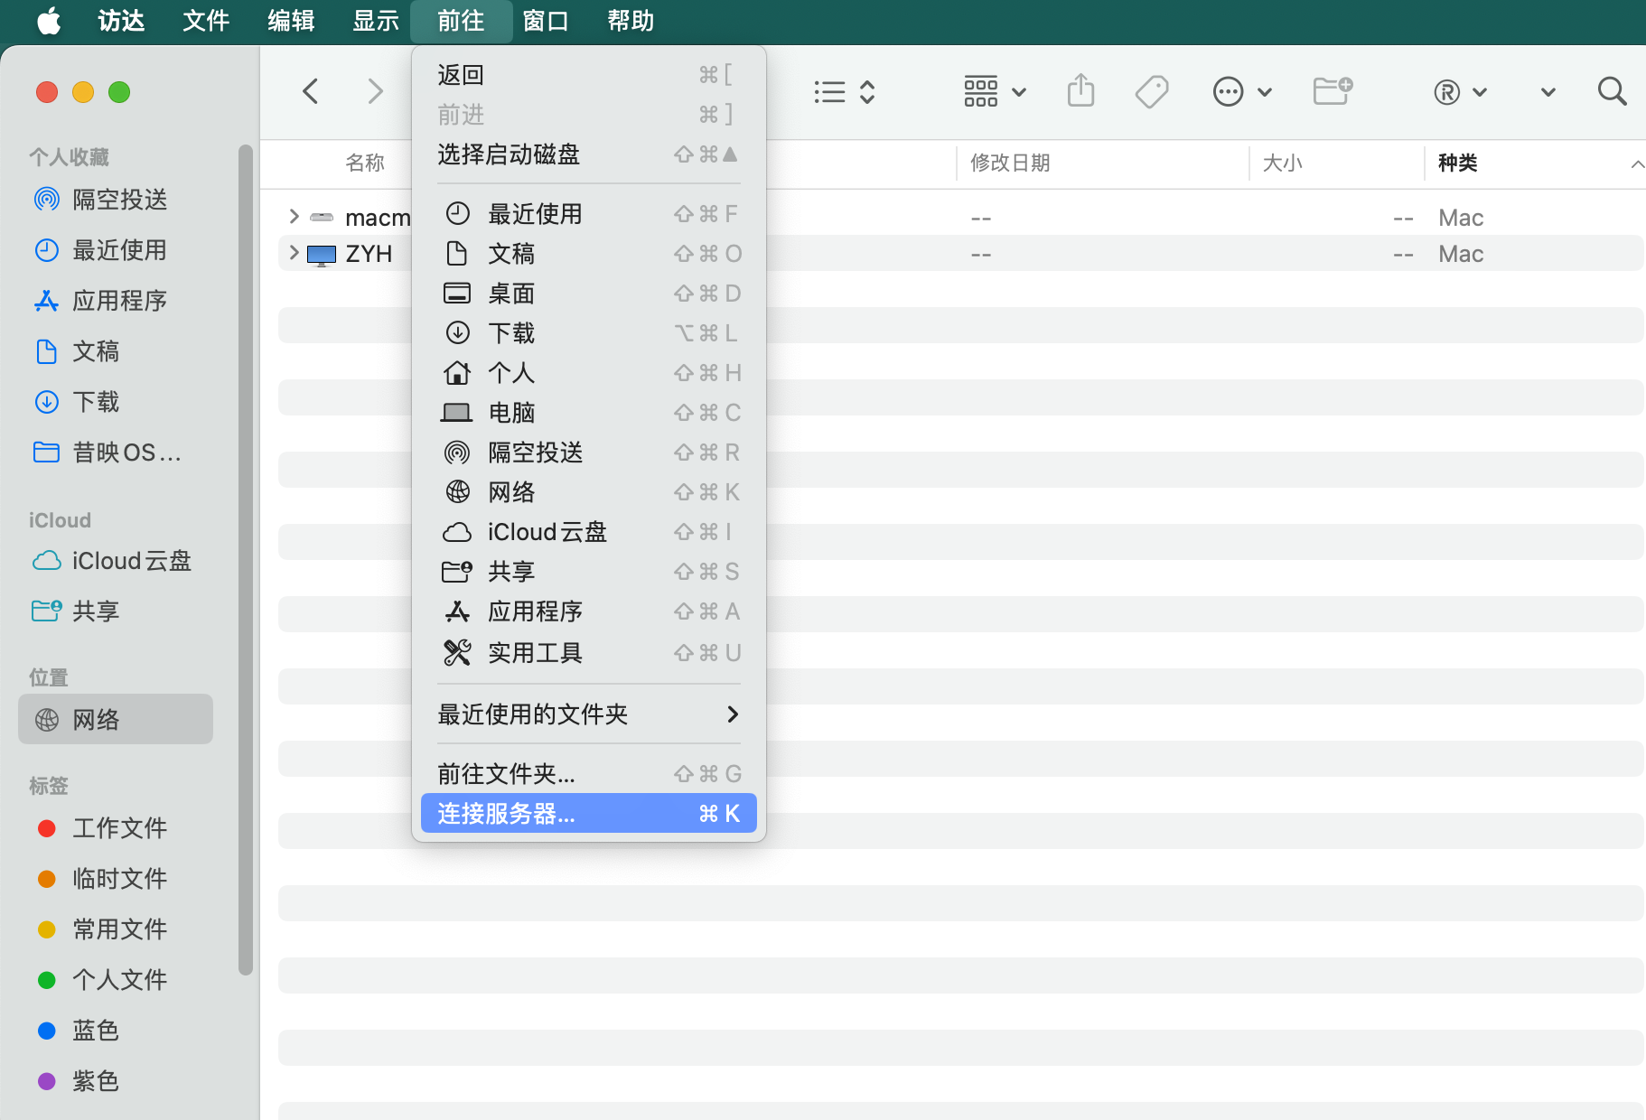The image size is (1646, 1120).
Task: Open 隔空投送 in the sidebar
Action: click(116, 200)
